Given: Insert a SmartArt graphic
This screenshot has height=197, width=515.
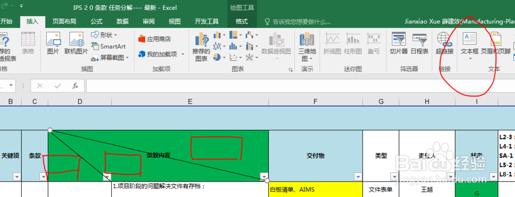Looking at the screenshot, I should (108, 46).
